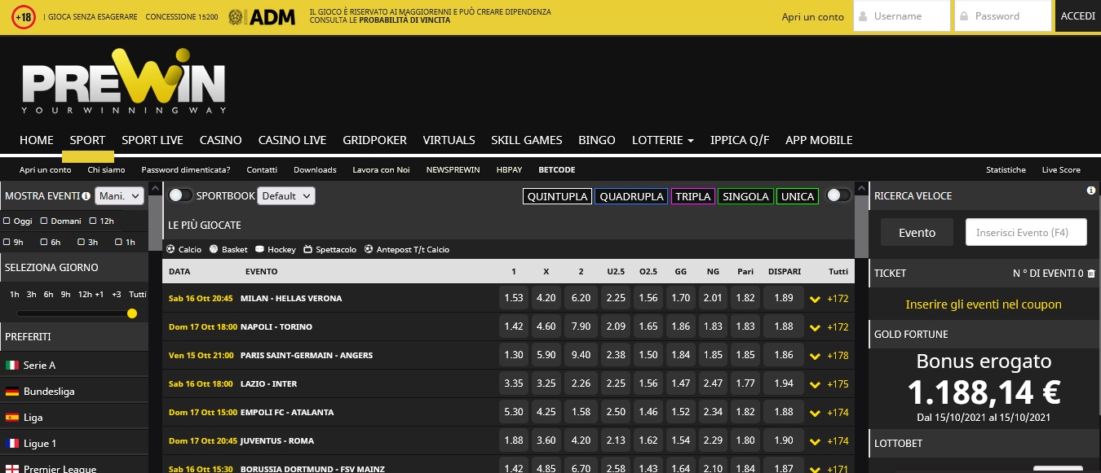Image resolution: width=1101 pixels, height=473 pixels.
Task: Toggle the Sportbook switch
Action: pyautogui.click(x=181, y=195)
